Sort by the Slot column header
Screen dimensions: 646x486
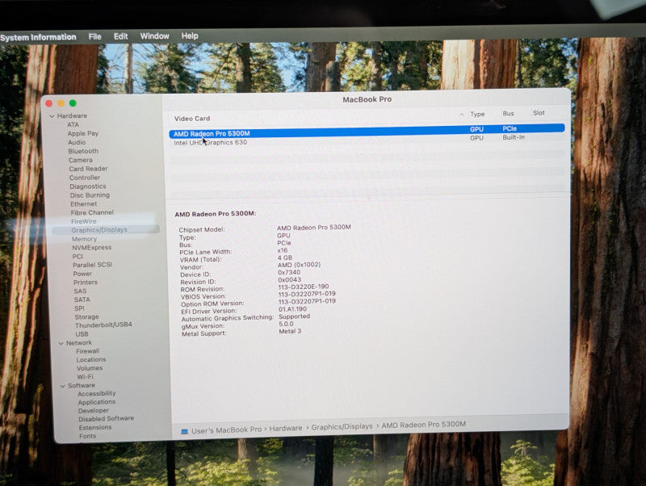point(539,113)
